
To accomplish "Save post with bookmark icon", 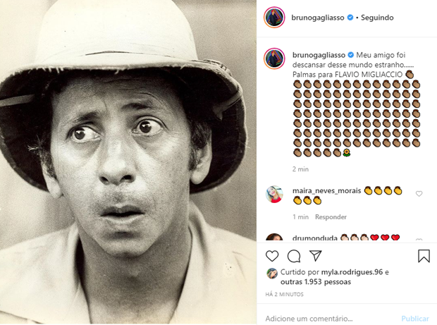I will click(424, 256).
